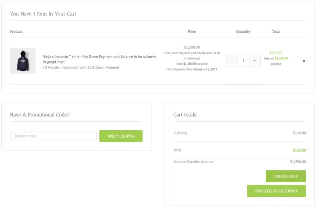
Task: Open the hoodie product thumbnail
Action: click(x=23, y=61)
